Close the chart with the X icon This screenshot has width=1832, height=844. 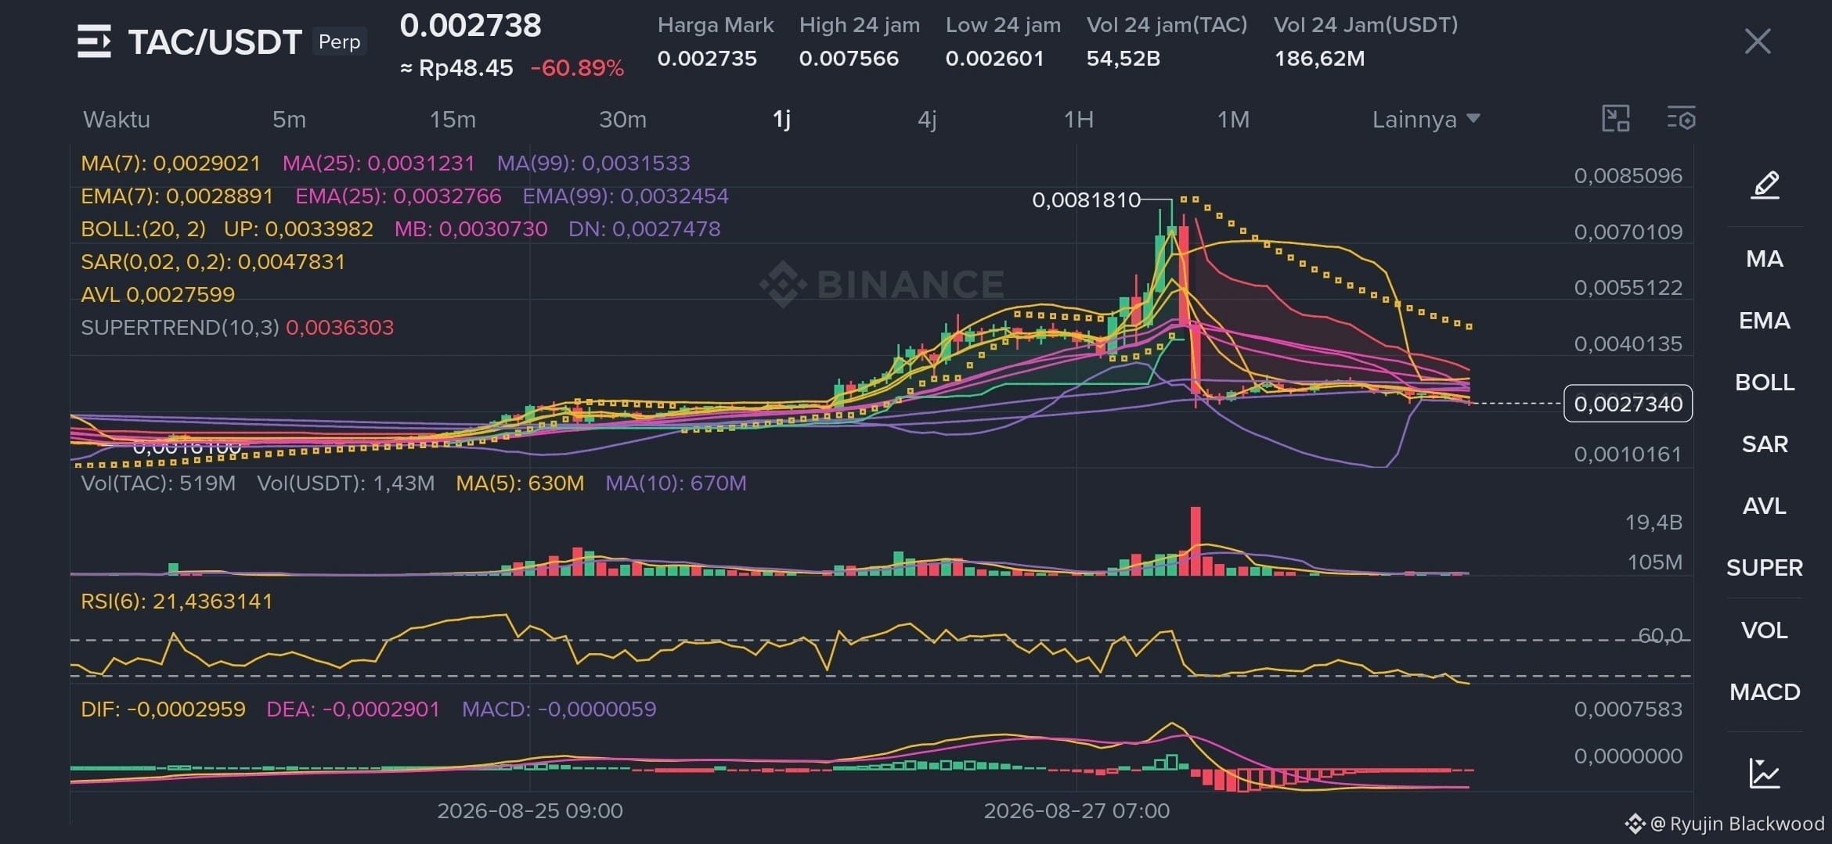1758,41
